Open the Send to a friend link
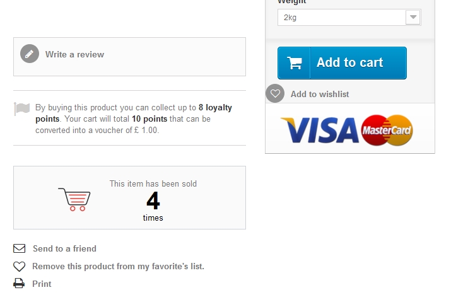Viewport: 451px width, 302px height. point(64,248)
